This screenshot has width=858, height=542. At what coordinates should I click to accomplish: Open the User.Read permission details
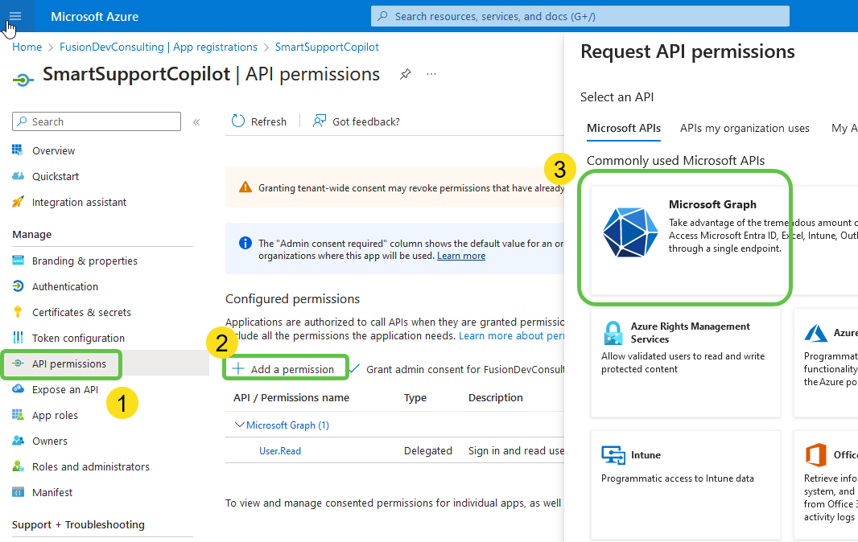[x=279, y=450]
